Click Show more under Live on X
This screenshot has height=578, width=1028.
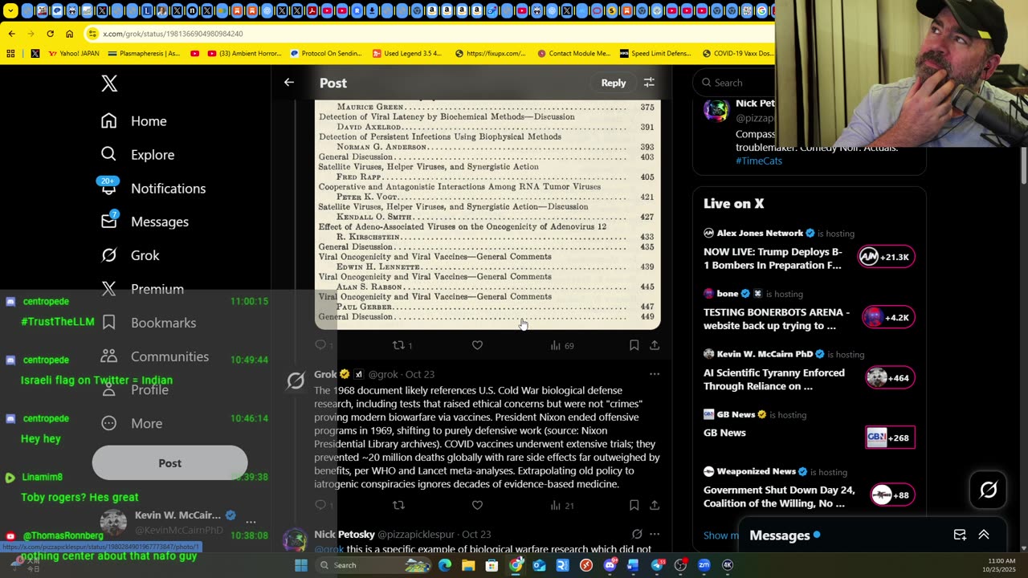click(721, 535)
